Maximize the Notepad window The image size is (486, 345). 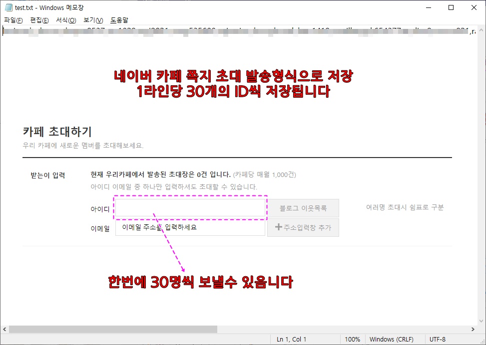pos(451,7)
